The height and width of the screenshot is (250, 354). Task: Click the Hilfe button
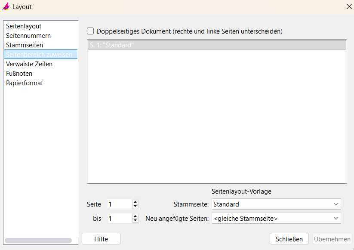(101, 239)
